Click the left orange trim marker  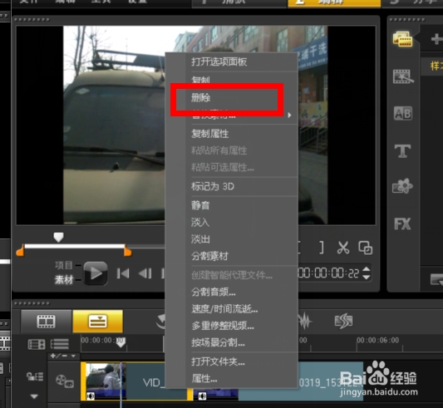coord(20,251)
